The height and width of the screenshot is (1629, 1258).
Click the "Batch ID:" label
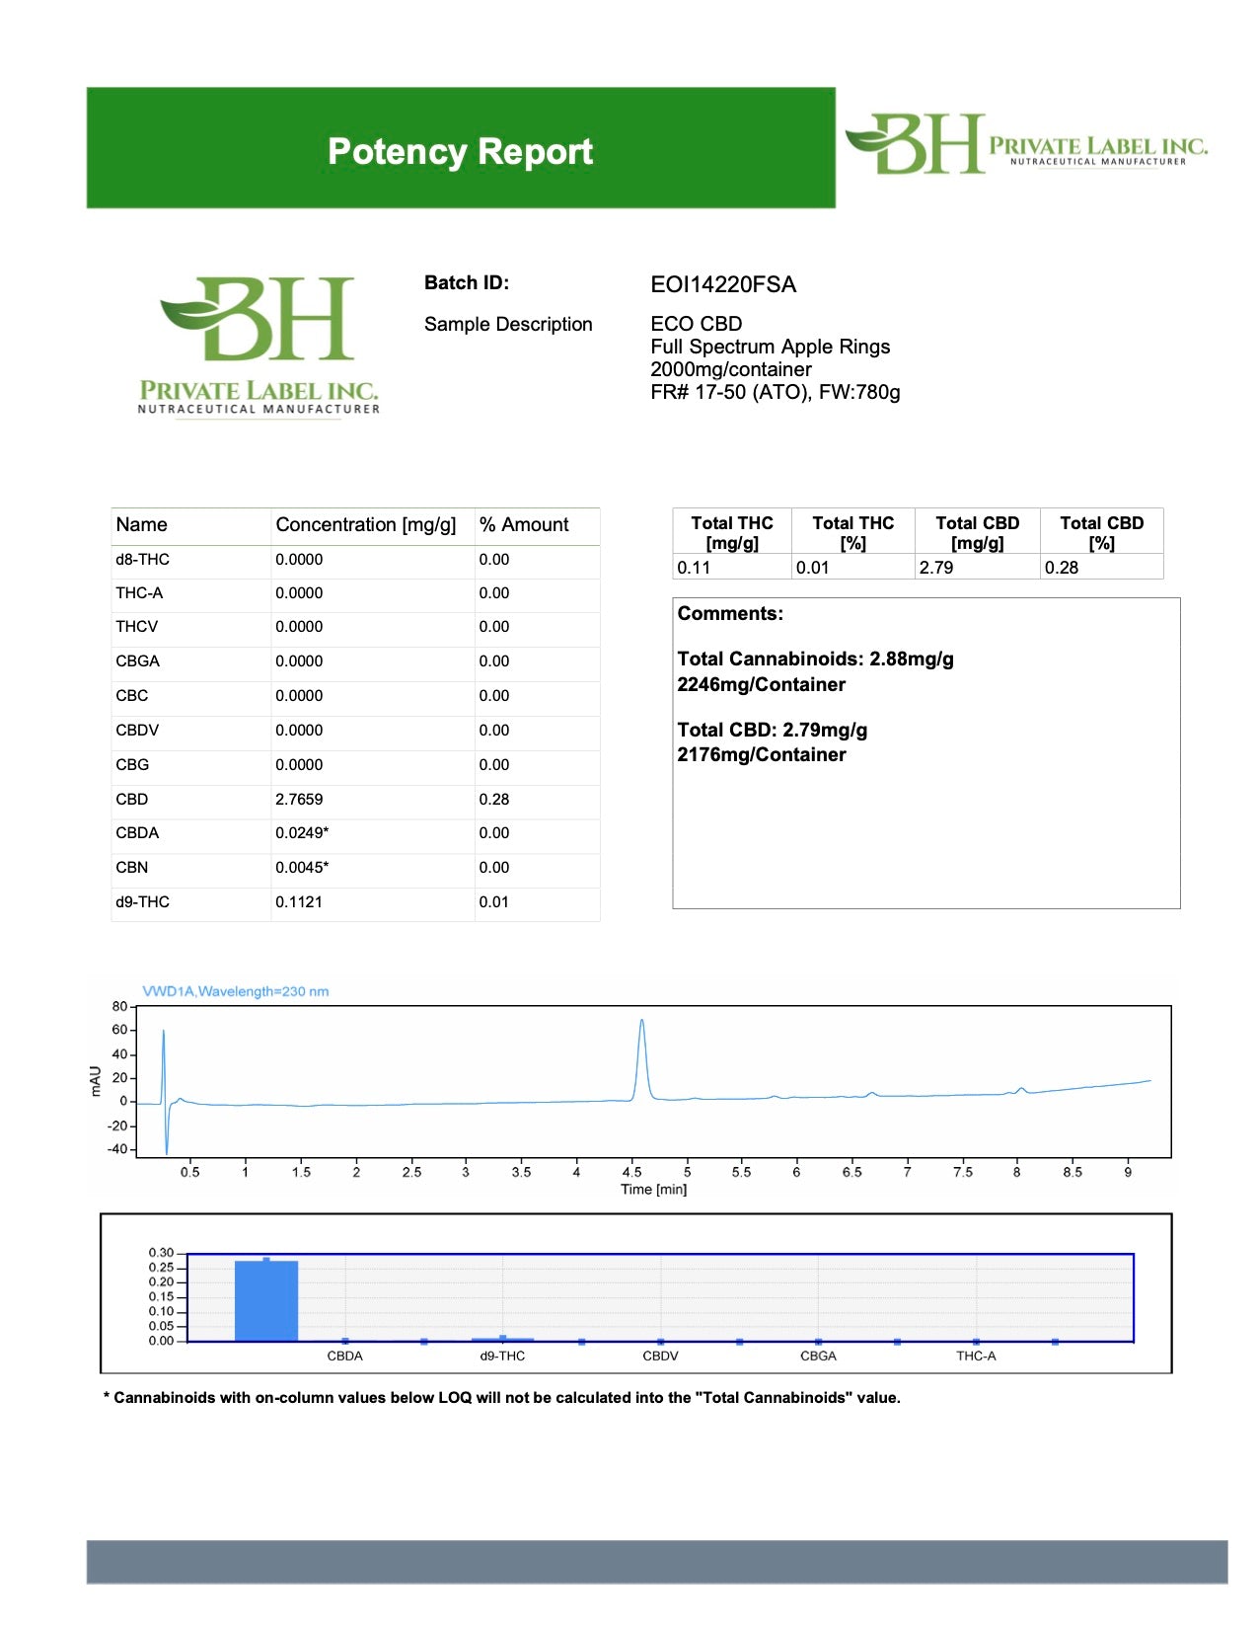point(467,282)
